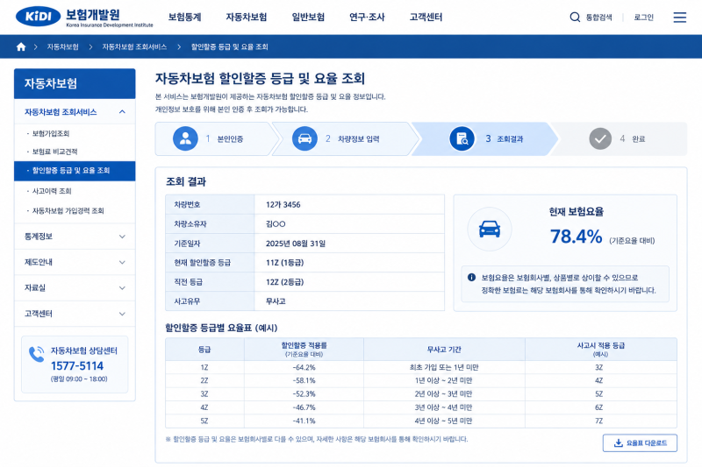Click the 무사고 accident status value
702x467 pixels.
[x=276, y=301]
